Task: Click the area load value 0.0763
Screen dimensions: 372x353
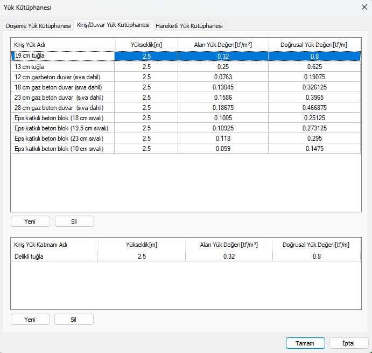Action: 223,77
